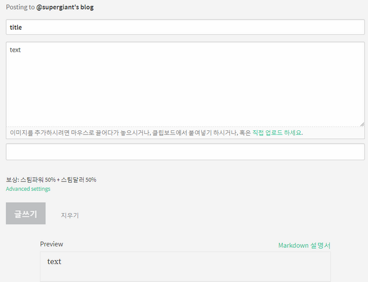The image size is (368, 282).
Task: Click the Preview heading label
Action: point(51,244)
